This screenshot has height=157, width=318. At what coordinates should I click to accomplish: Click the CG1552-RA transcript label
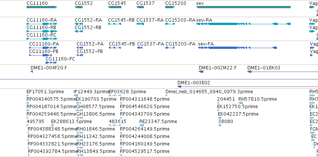coord(89,20)
